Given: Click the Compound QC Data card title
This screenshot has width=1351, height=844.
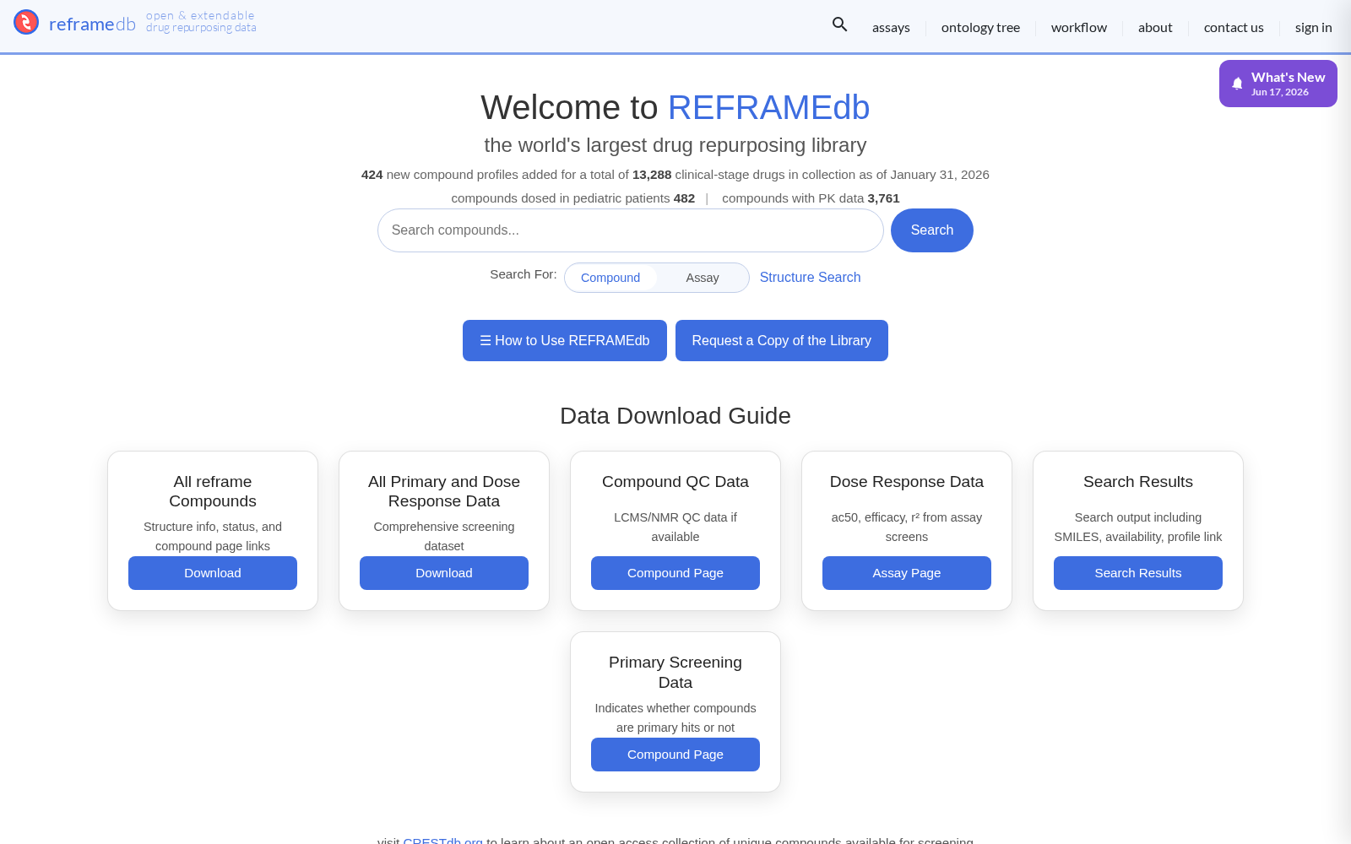Looking at the screenshot, I should point(675,482).
